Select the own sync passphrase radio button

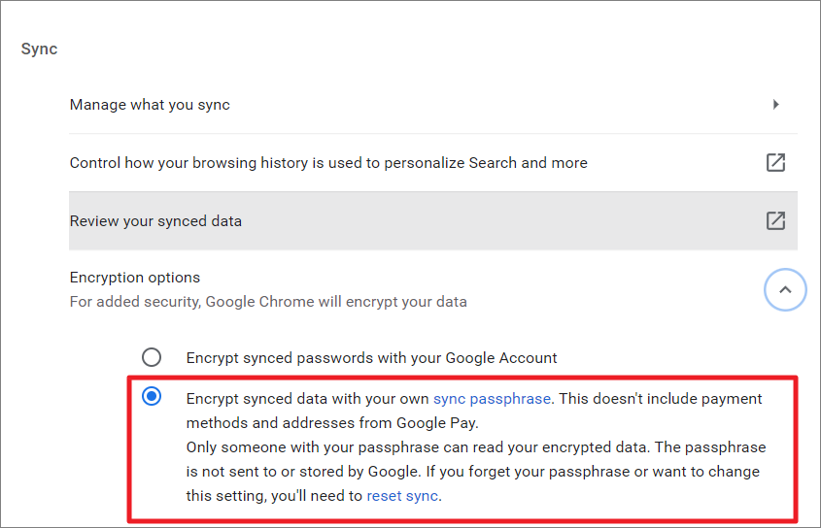[x=152, y=398]
